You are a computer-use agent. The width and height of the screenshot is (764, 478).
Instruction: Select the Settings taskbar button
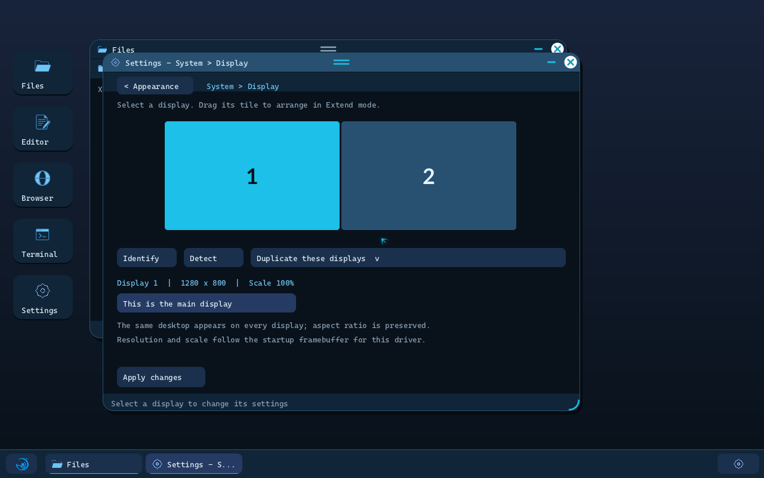point(194,464)
